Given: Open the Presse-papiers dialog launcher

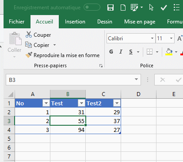Looking at the screenshot, I should (x=101, y=66).
